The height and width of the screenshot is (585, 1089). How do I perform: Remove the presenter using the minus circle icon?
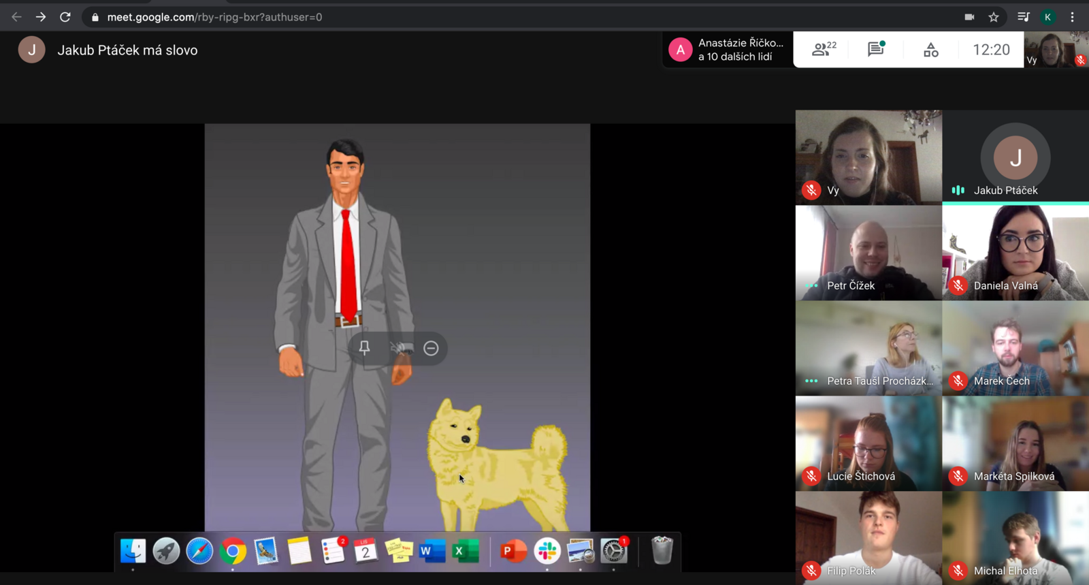pyautogui.click(x=431, y=348)
